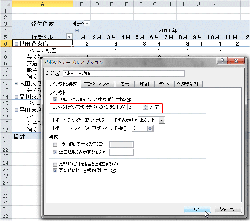
Task: Select column A header
Action: tap(42, 4)
